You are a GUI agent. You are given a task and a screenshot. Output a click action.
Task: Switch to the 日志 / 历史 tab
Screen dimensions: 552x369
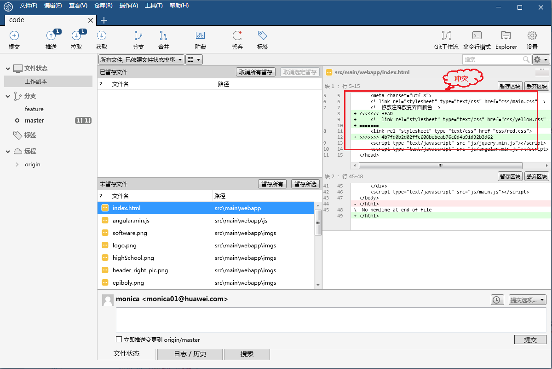click(x=190, y=354)
